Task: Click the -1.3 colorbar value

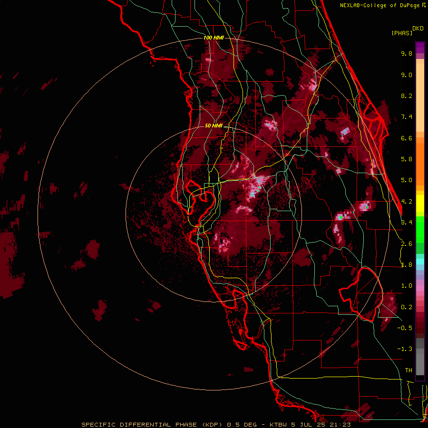Action: 405,349
